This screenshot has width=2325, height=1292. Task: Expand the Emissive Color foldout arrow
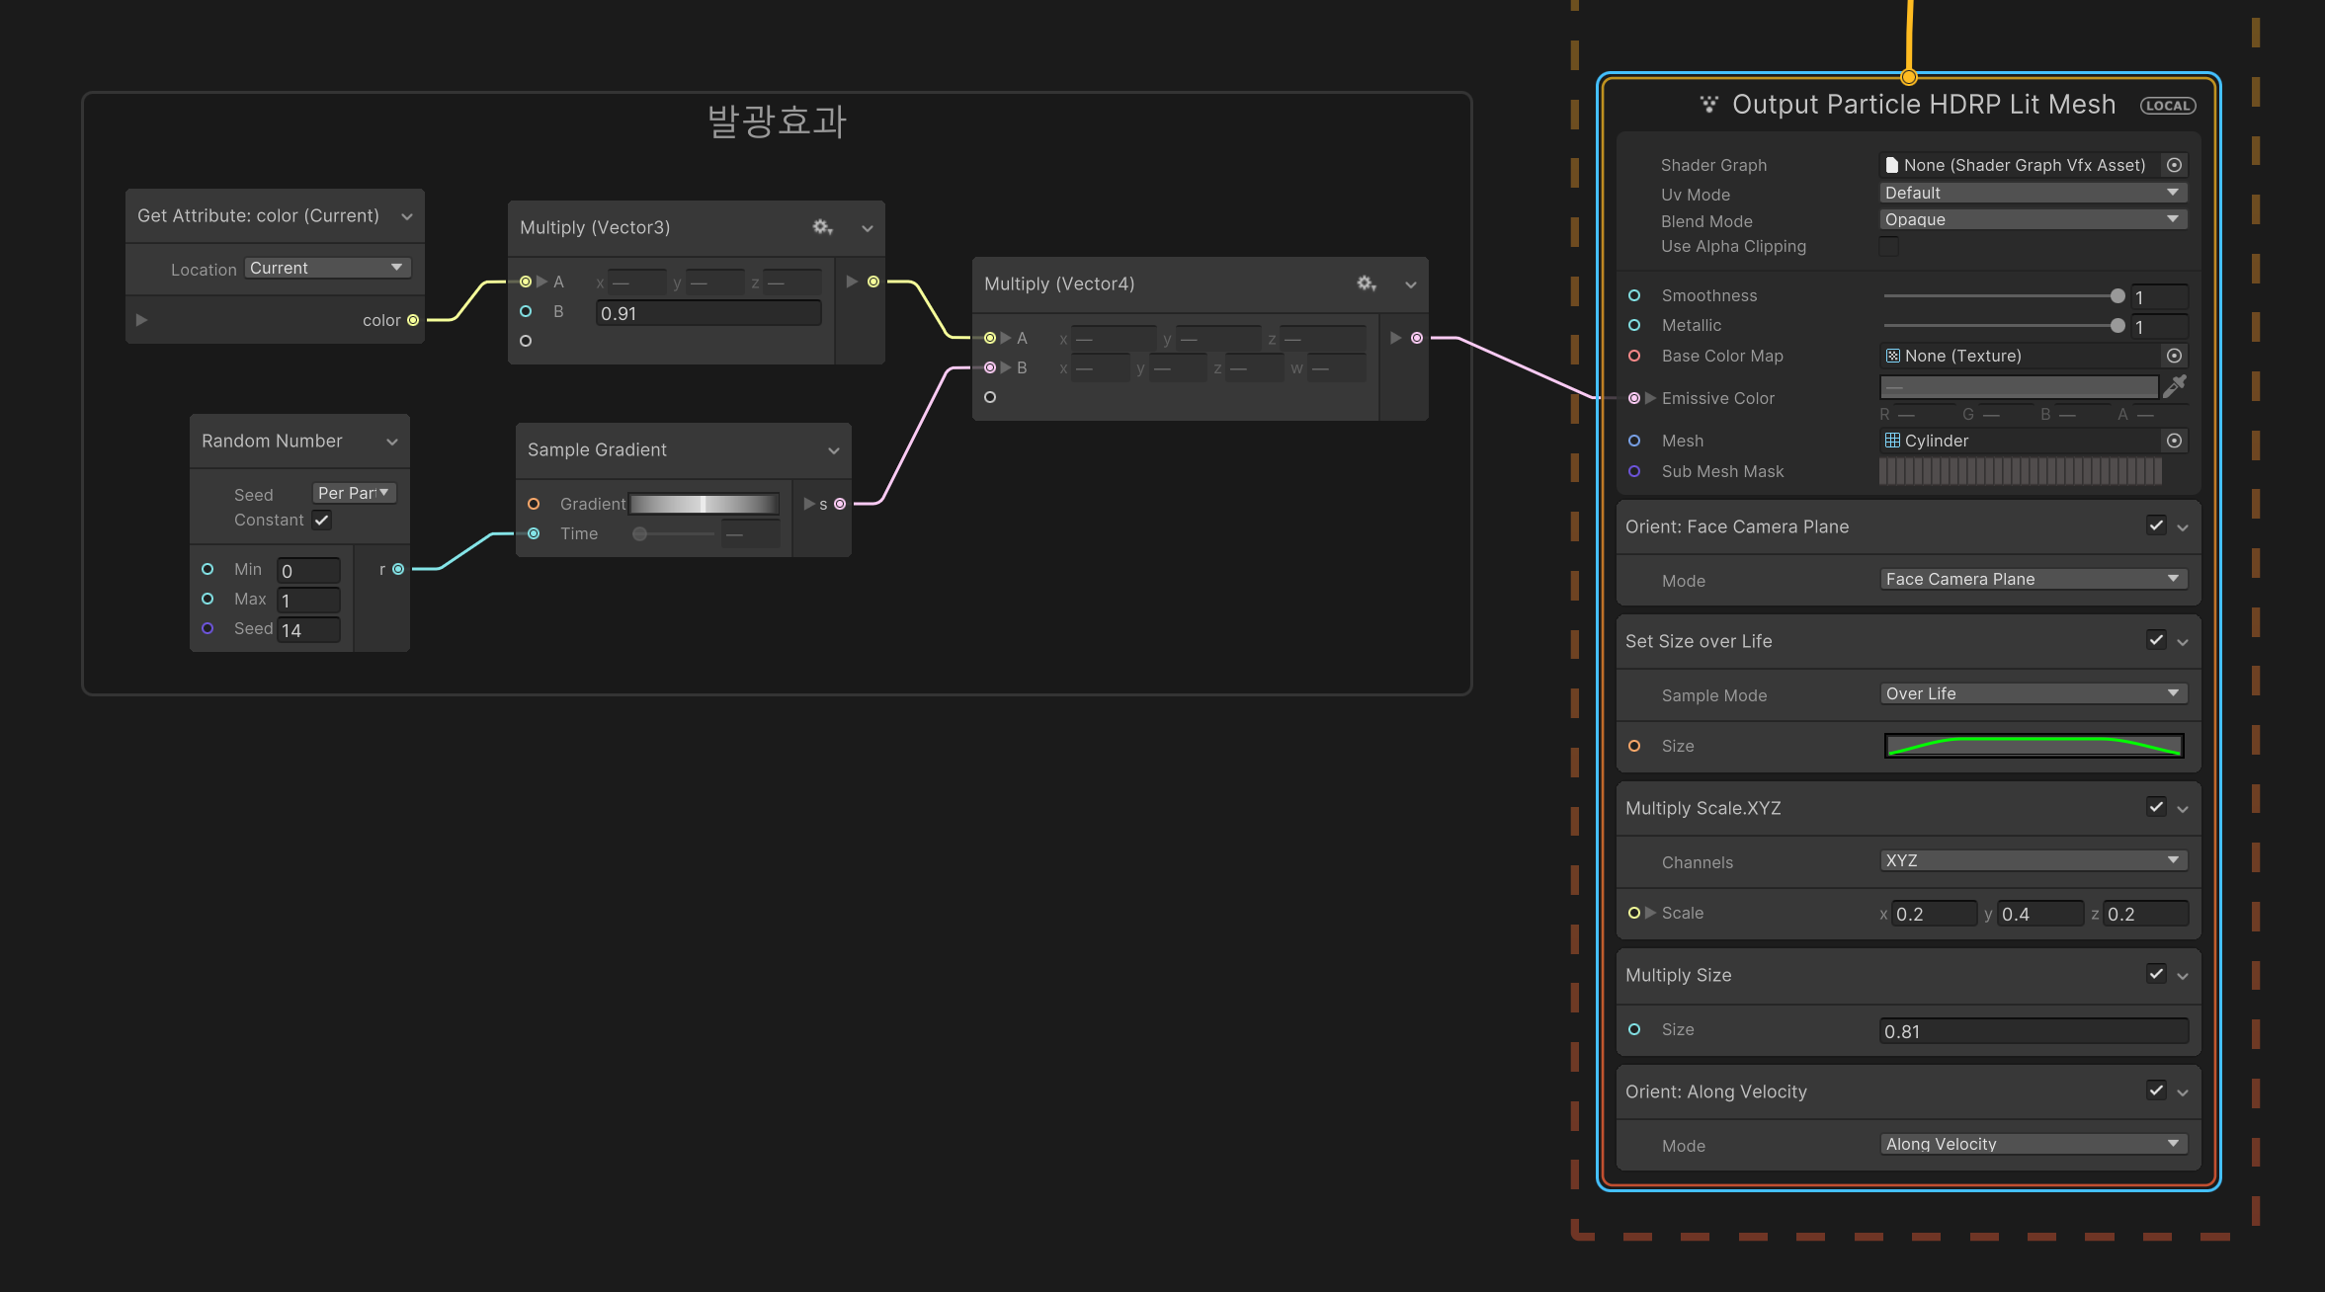point(1650,398)
